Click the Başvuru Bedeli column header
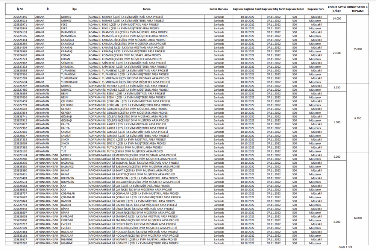 [295, 9]
